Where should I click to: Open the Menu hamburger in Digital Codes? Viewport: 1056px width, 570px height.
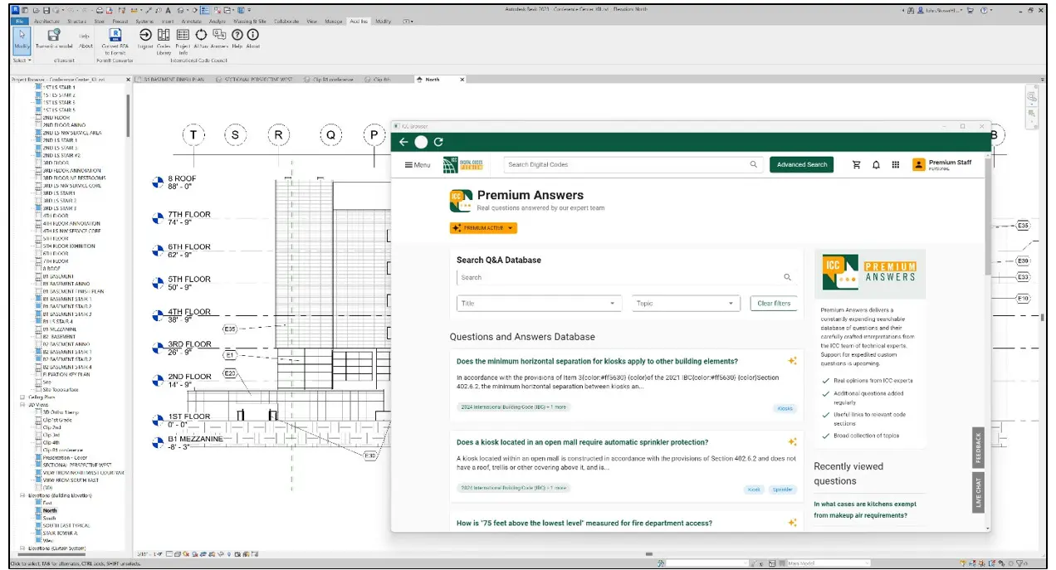[x=418, y=164]
